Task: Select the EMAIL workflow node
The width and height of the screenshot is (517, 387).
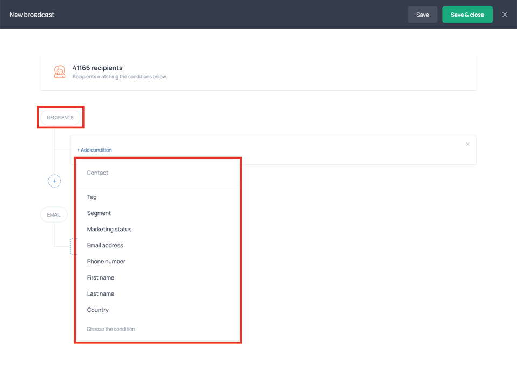Action: (54, 214)
